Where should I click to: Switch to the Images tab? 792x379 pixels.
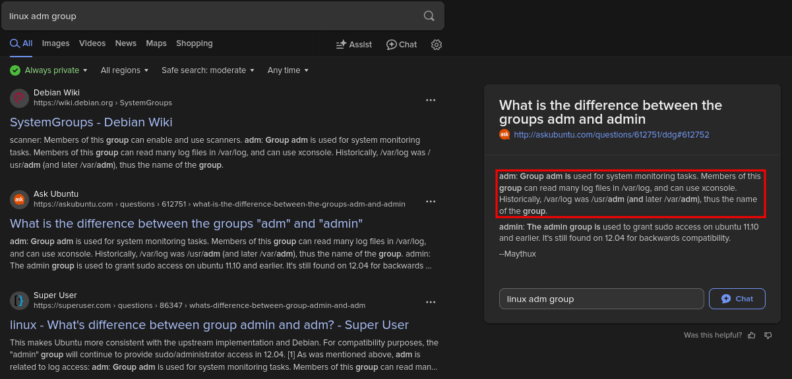tap(56, 43)
